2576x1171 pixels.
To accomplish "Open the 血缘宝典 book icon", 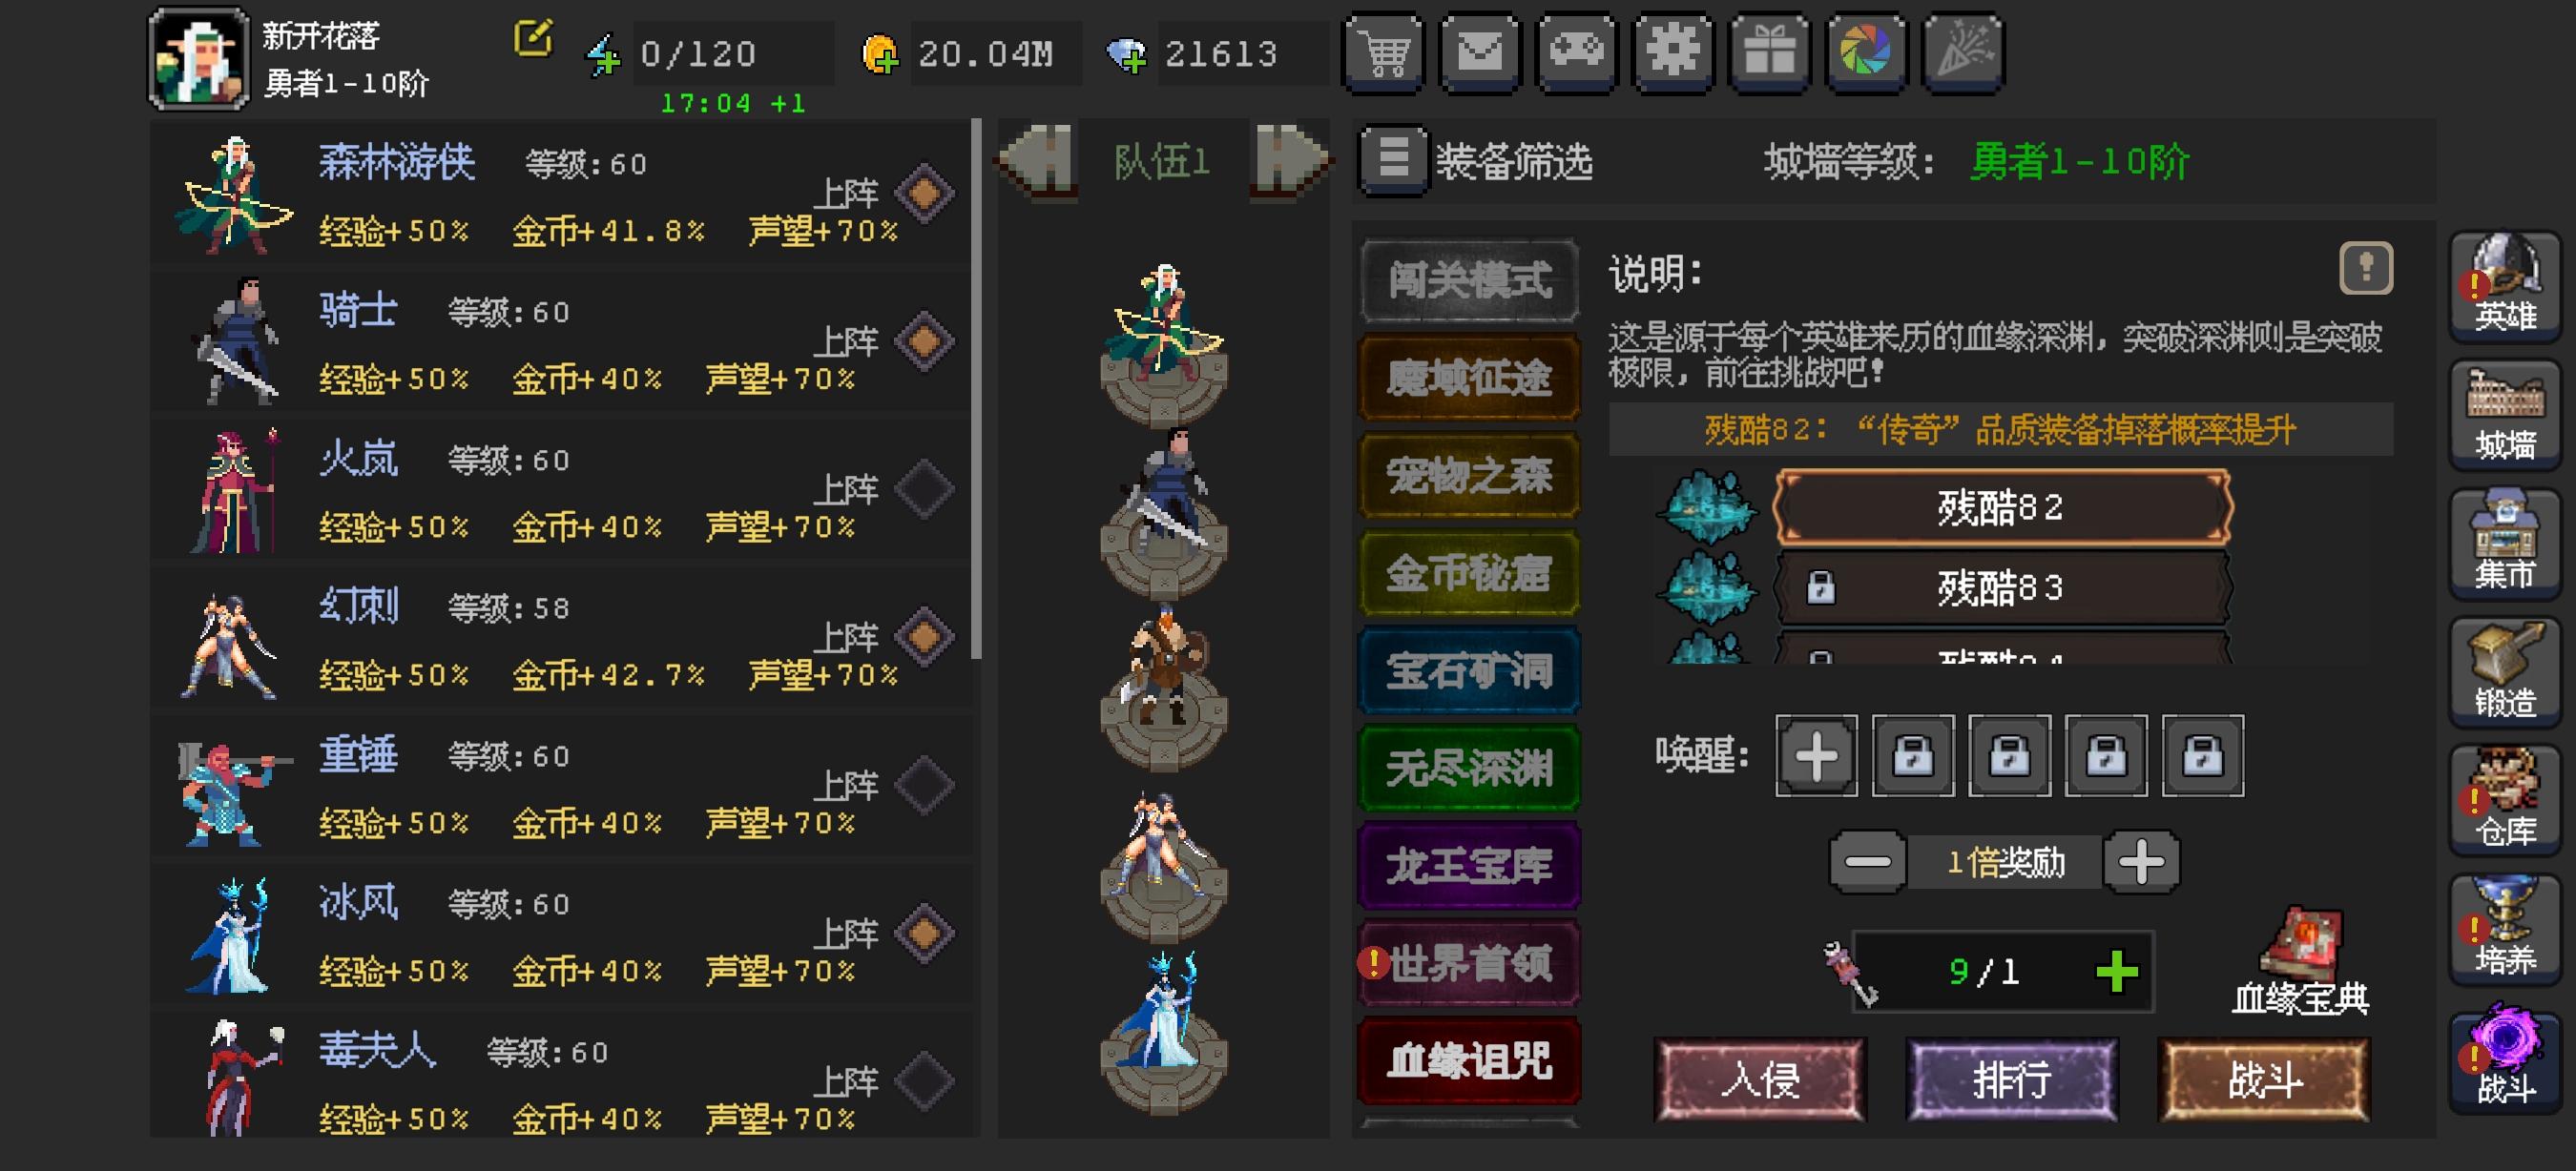I will pyautogui.click(x=2300, y=962).
